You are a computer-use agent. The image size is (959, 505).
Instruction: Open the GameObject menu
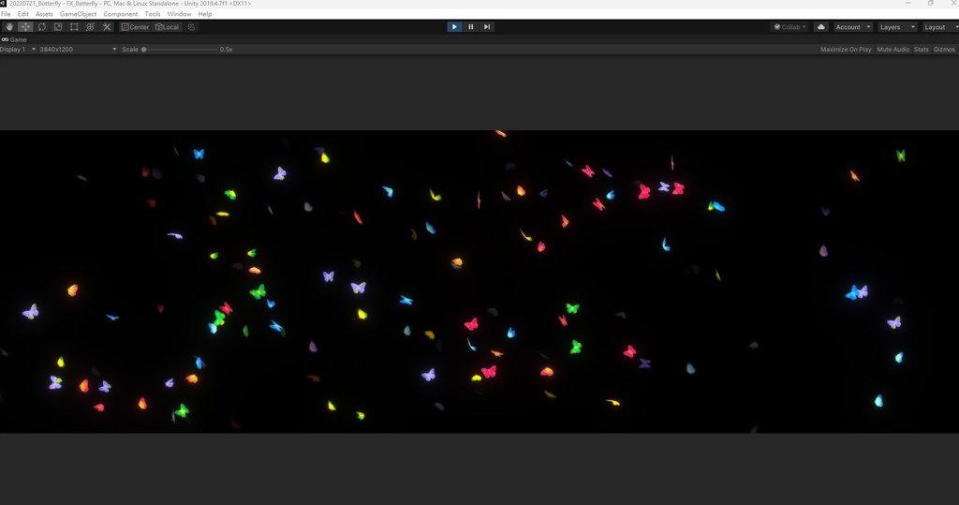click(79, 14)
